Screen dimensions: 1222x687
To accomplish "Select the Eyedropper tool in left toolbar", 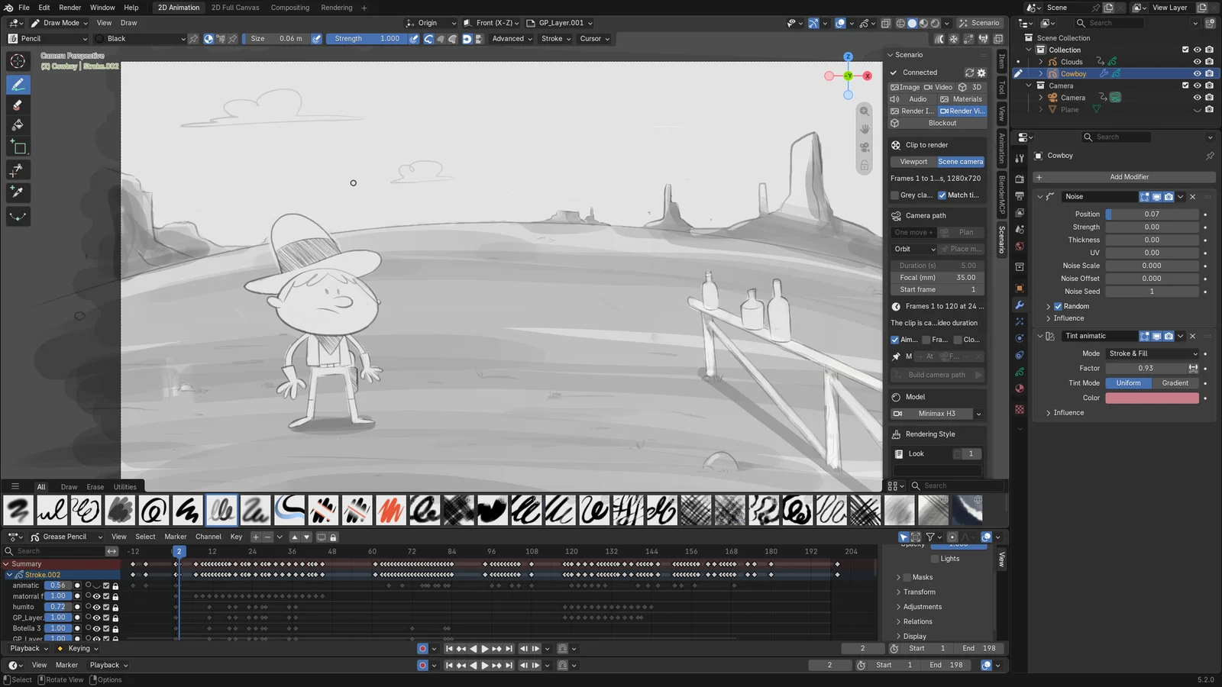I will [18, 192].
